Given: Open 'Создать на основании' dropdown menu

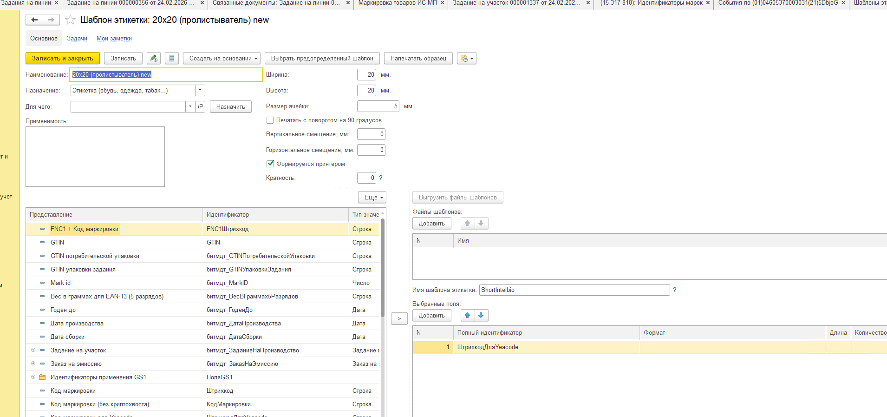Looking at the screenshot, I should 222,58.
